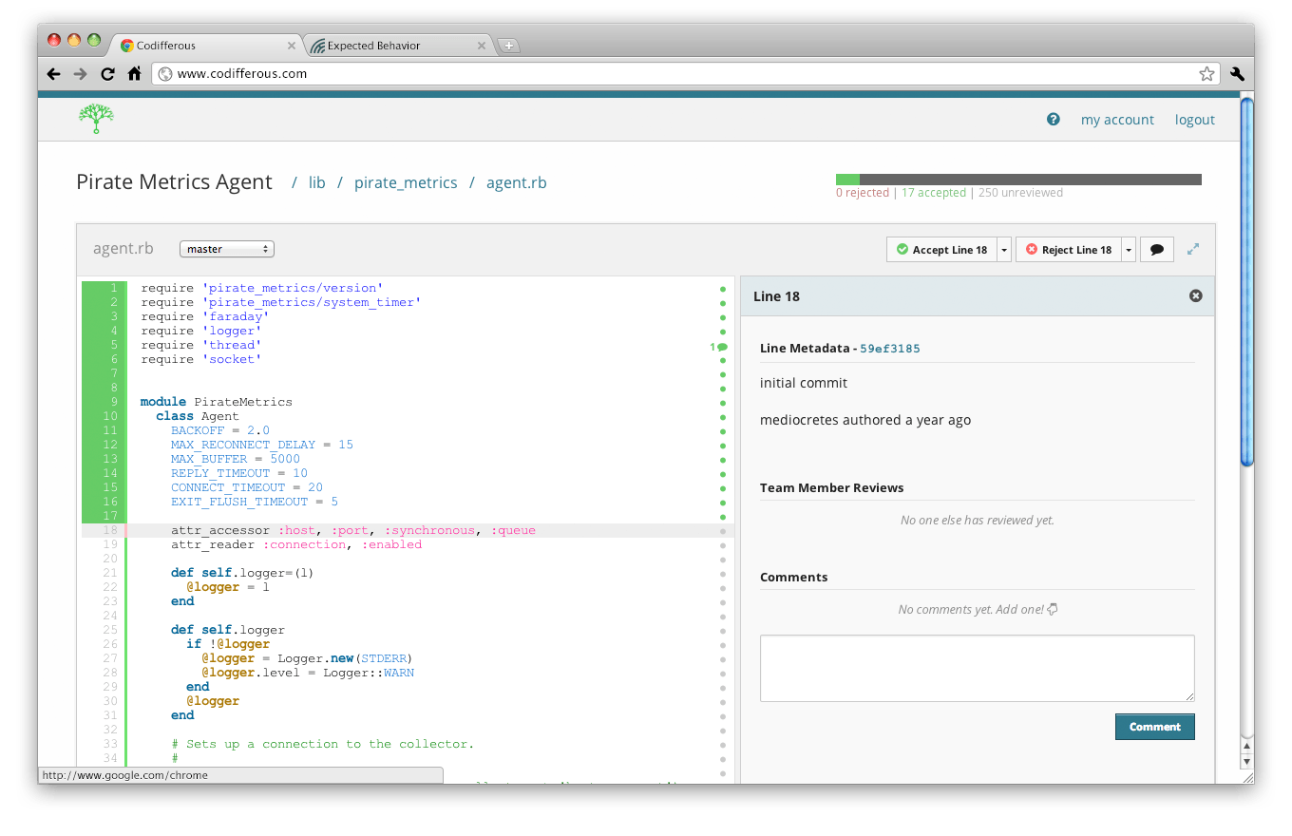Image resolution: width=1292 pixels, height=836 pixels.
Task: Click the 'module PirateMetrics' code line
Action: click(217, 402)
